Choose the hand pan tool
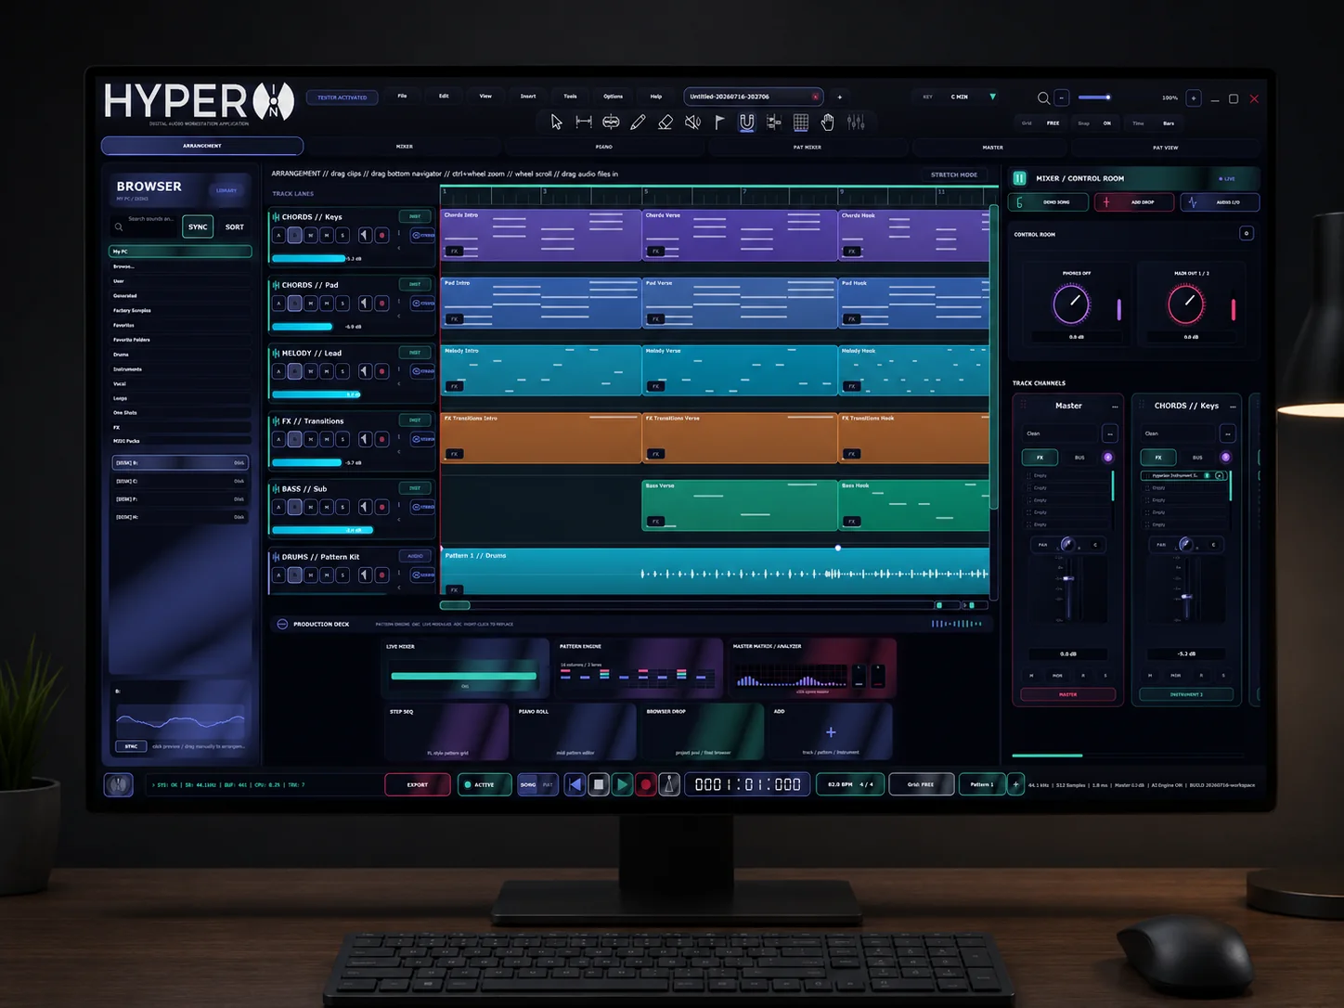The height and width of the screenshot is (1008, 1344). [828, 123]
